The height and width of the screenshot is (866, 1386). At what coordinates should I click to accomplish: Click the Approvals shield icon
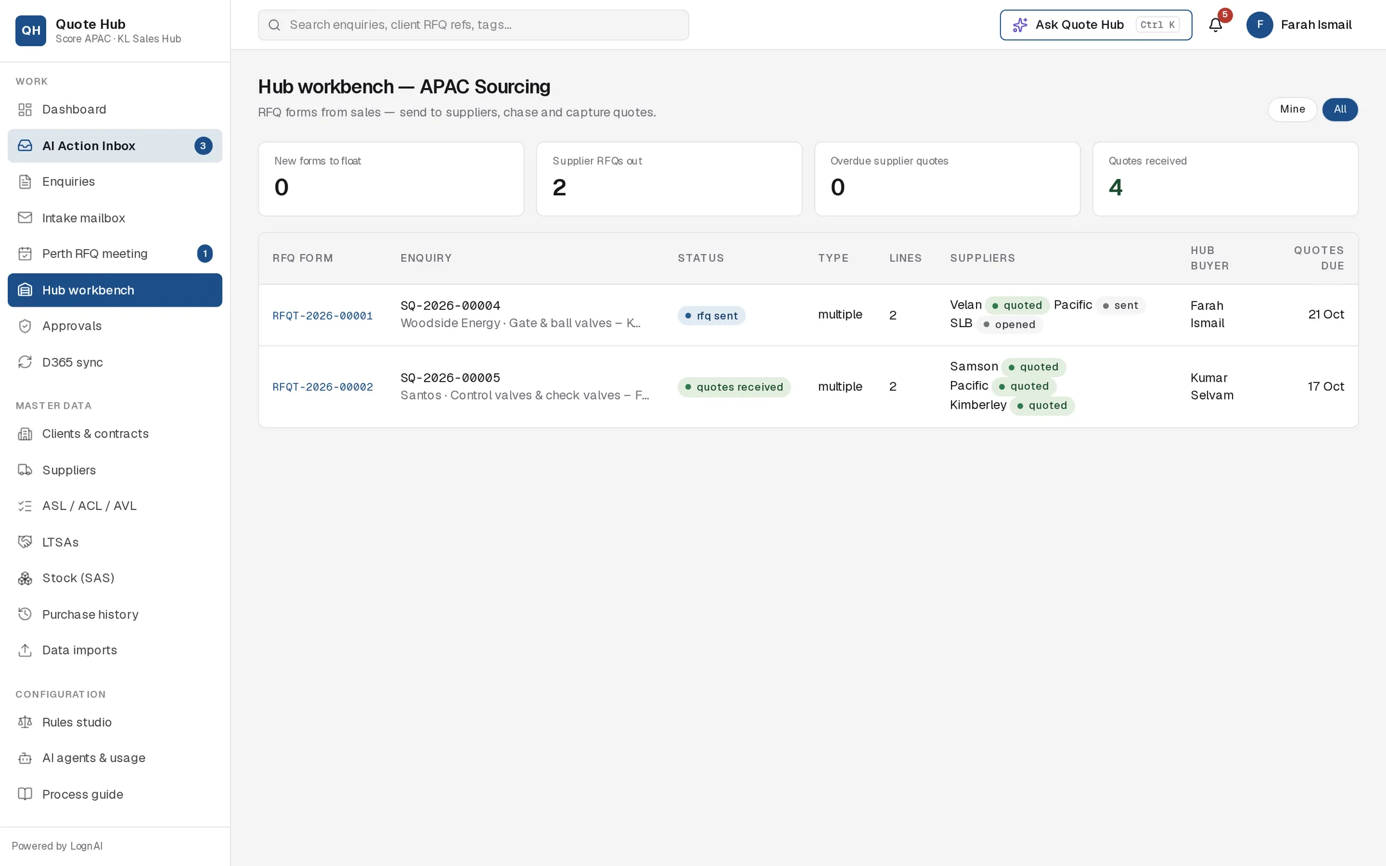25,326
